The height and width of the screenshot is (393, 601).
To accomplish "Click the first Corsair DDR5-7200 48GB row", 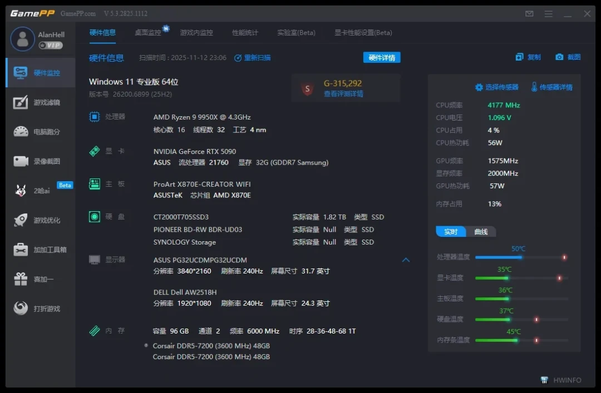I will (211, 346).
